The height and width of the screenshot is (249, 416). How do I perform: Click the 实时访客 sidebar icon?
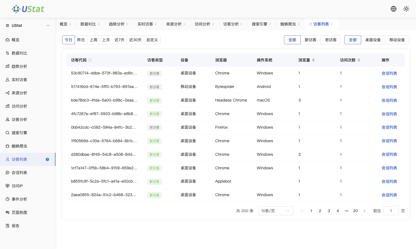[7, 80]
